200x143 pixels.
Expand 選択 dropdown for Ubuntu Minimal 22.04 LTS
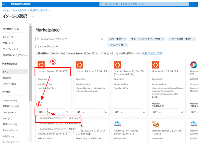point(81,112)
